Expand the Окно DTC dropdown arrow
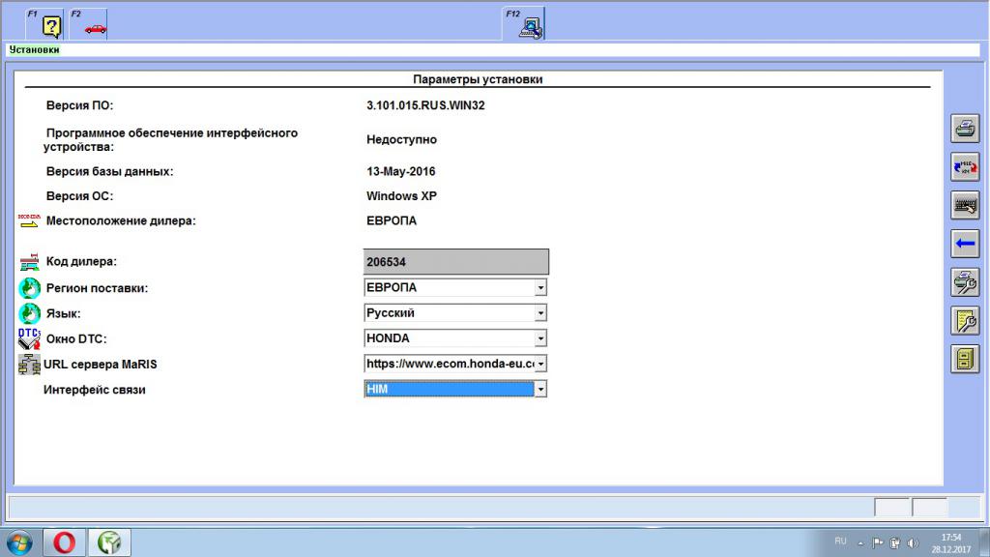990x557 pixels. pyautogui.click(x=540, y=338)
